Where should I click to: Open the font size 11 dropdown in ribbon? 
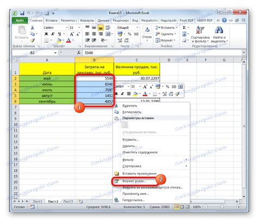[x=79, y=28]
